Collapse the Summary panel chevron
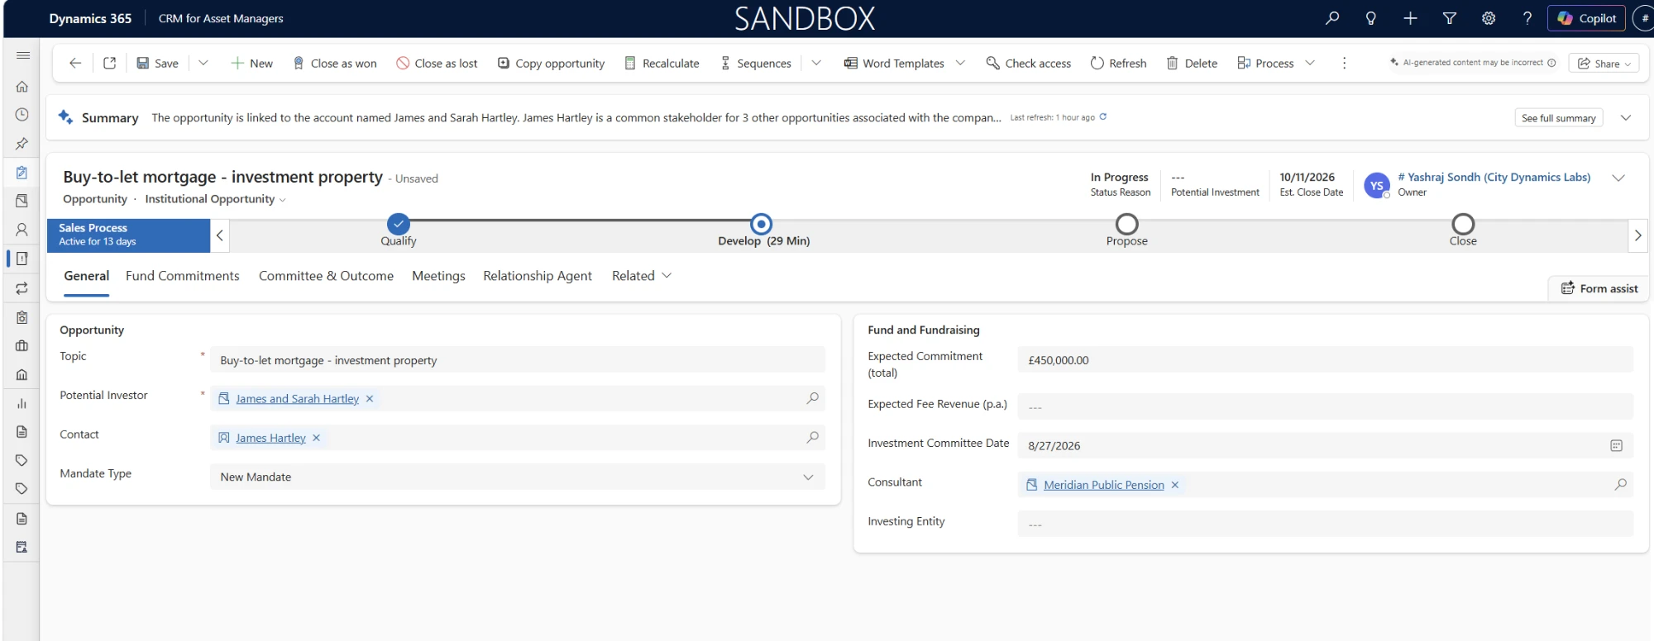This screenshot has width=1654, height=641. click(1625, 118)
